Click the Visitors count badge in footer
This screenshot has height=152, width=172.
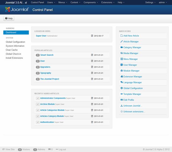tap(20, 150)
